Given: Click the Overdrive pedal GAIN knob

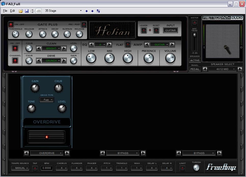Looking at the screenshot, I should (35, 88).
